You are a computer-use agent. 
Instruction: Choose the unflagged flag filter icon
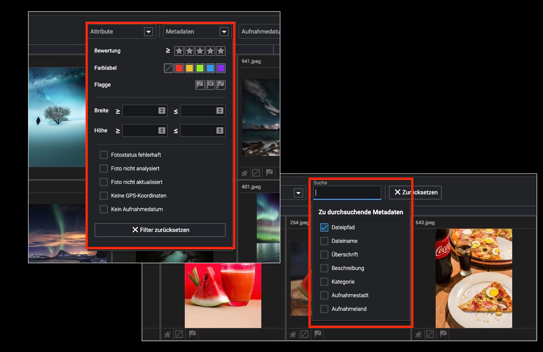200,85
